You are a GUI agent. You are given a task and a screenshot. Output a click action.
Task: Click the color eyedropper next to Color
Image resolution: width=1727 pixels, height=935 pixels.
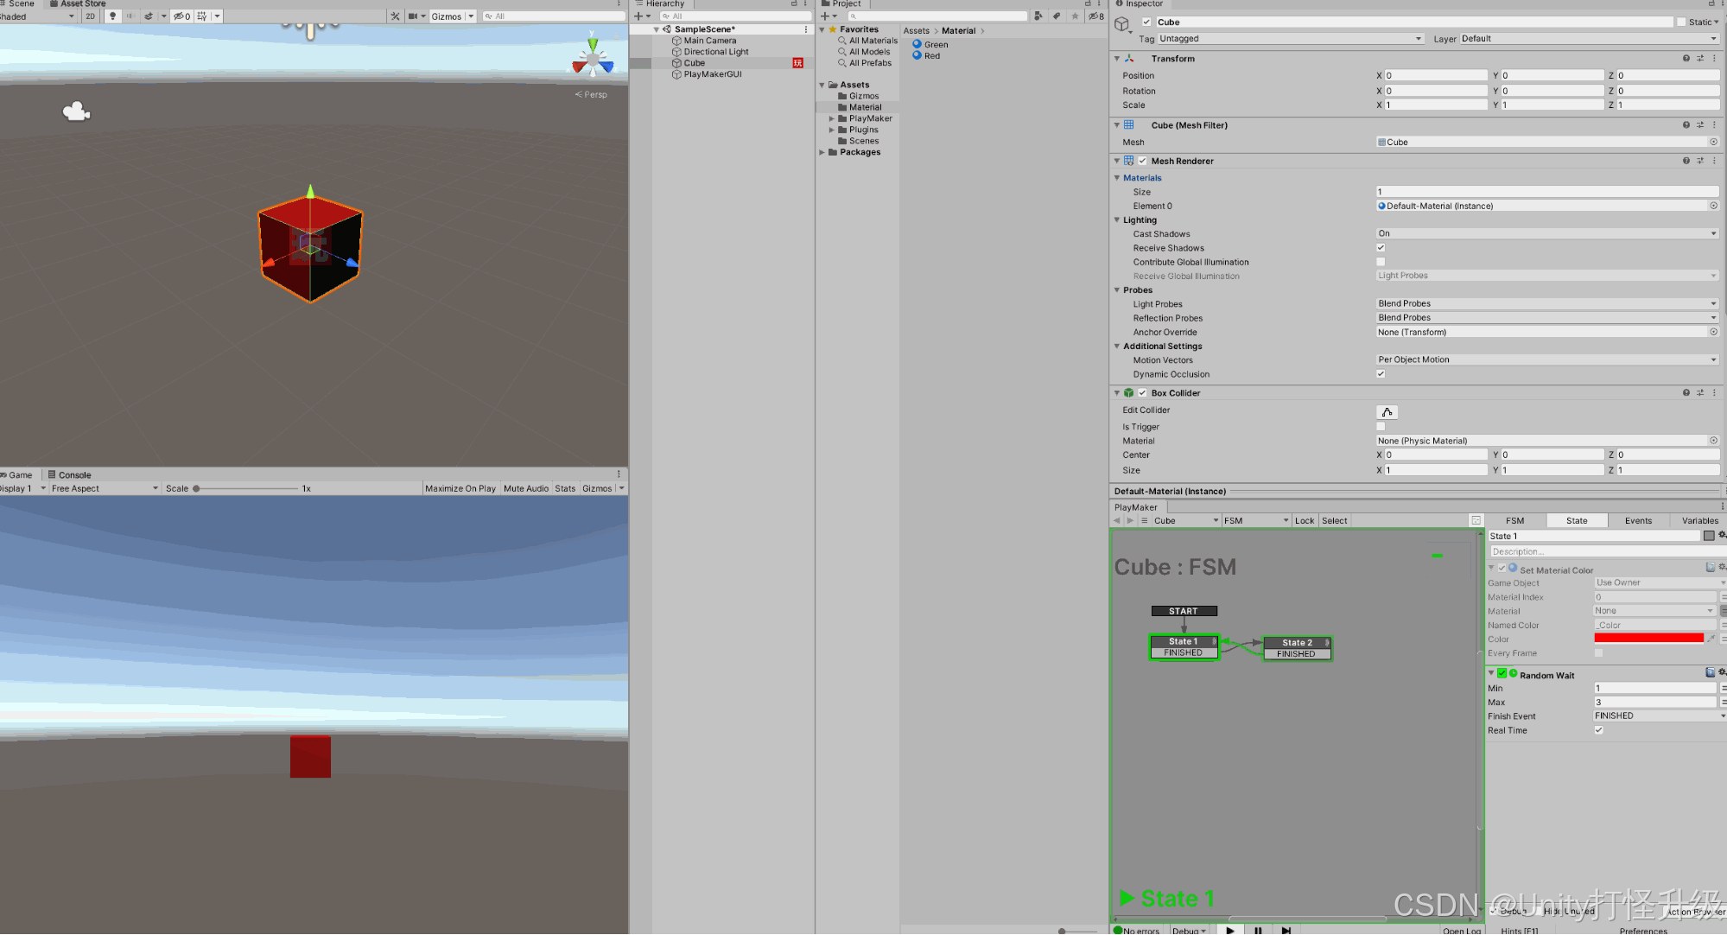[1711, 639]
